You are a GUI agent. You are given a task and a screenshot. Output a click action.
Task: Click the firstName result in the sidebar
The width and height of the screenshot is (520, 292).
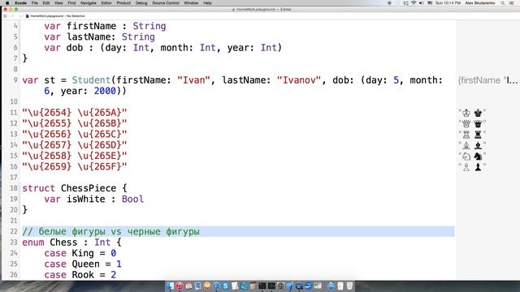point(487,80)
